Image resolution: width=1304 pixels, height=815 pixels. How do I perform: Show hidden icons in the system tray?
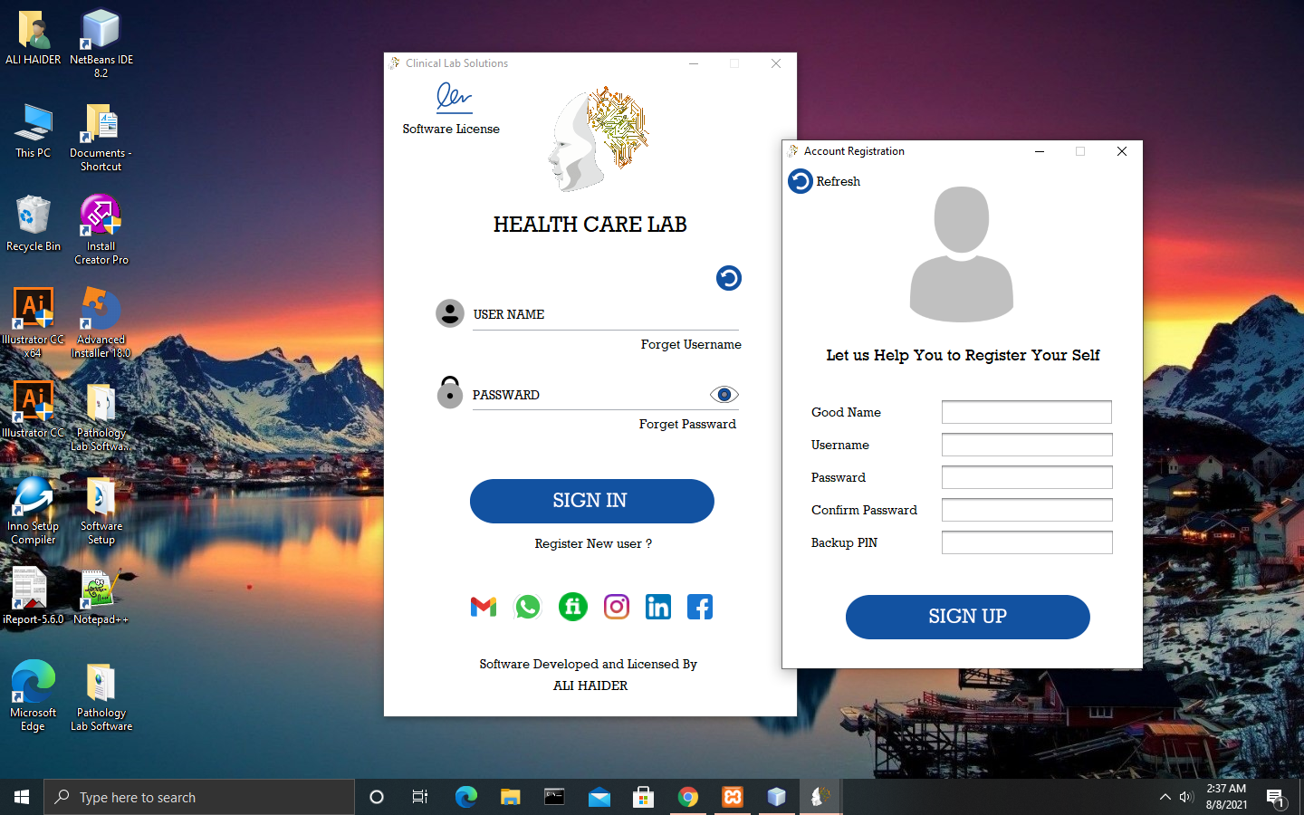pos(1165,797)
